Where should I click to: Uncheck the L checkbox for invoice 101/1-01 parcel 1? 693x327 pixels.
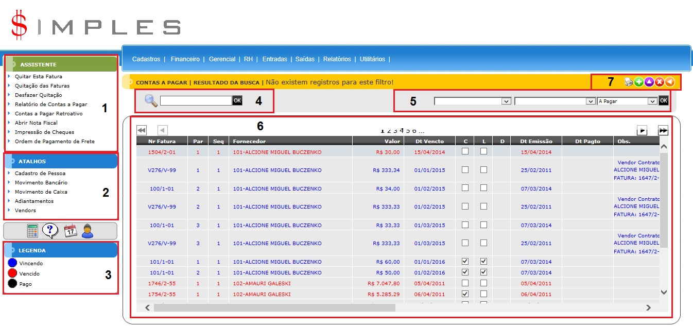pyautogui.click(x=483, y=261)
